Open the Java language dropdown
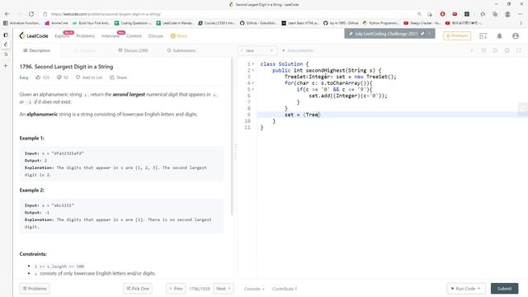528x297 pixels. click(x=257, y=50)
